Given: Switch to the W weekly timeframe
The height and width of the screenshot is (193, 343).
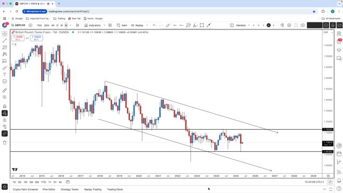Looking at the screenshot, I should (x=62, y=25).
